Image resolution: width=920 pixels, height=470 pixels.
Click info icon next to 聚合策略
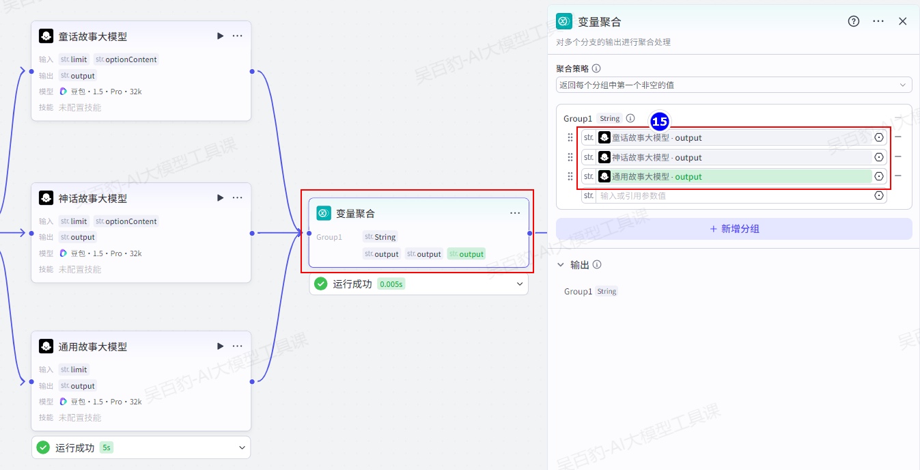tap(596, 68)
